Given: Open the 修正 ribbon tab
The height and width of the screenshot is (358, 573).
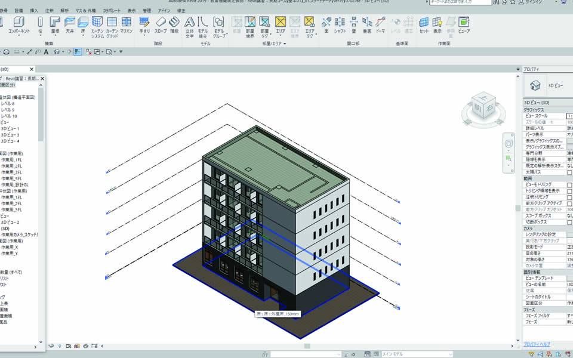Looking at the screenshot, I should click(181, 11).
